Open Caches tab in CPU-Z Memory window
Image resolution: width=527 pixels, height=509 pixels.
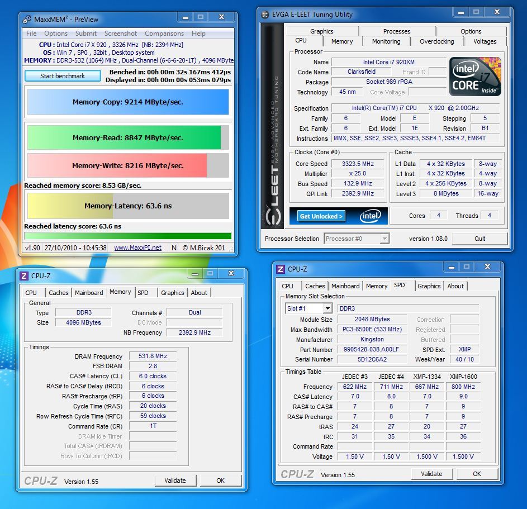(59, 293)
